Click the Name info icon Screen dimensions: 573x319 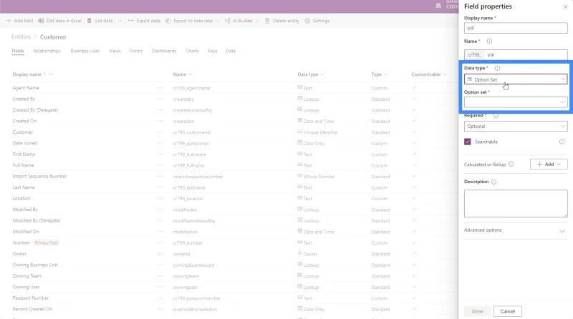[489, 41]
